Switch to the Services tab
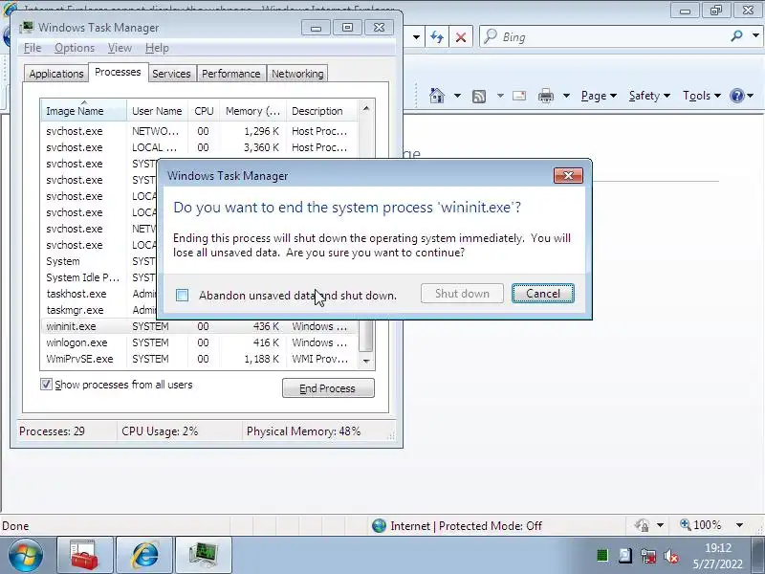This screenshot has height=574, width=765. (x=171, y=74)
